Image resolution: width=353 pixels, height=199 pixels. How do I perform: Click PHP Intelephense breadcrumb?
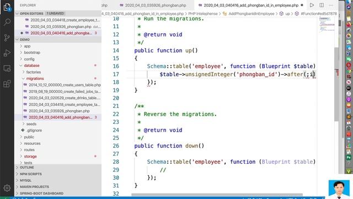pos(203,14)
